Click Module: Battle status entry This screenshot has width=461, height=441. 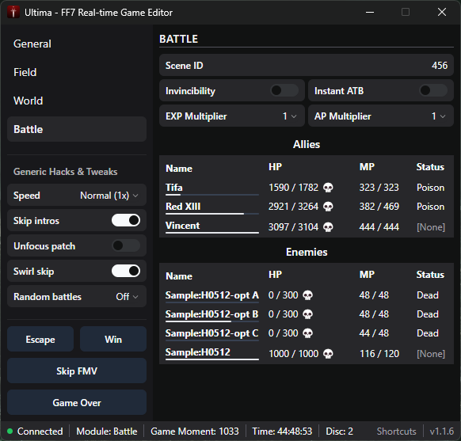click(x=107, y=431)
